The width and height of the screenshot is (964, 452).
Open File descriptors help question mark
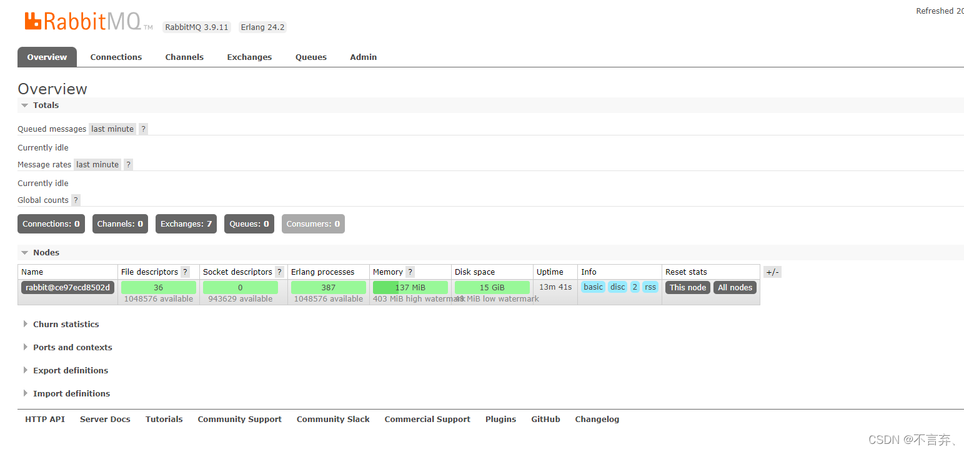click(185, 272)
